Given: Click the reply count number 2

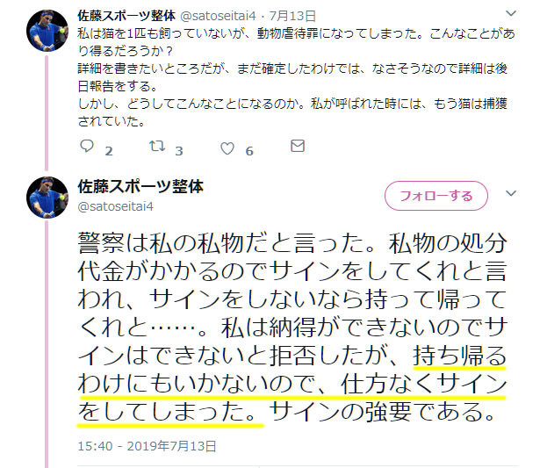Looking at the screenshot, I should 109,151.
